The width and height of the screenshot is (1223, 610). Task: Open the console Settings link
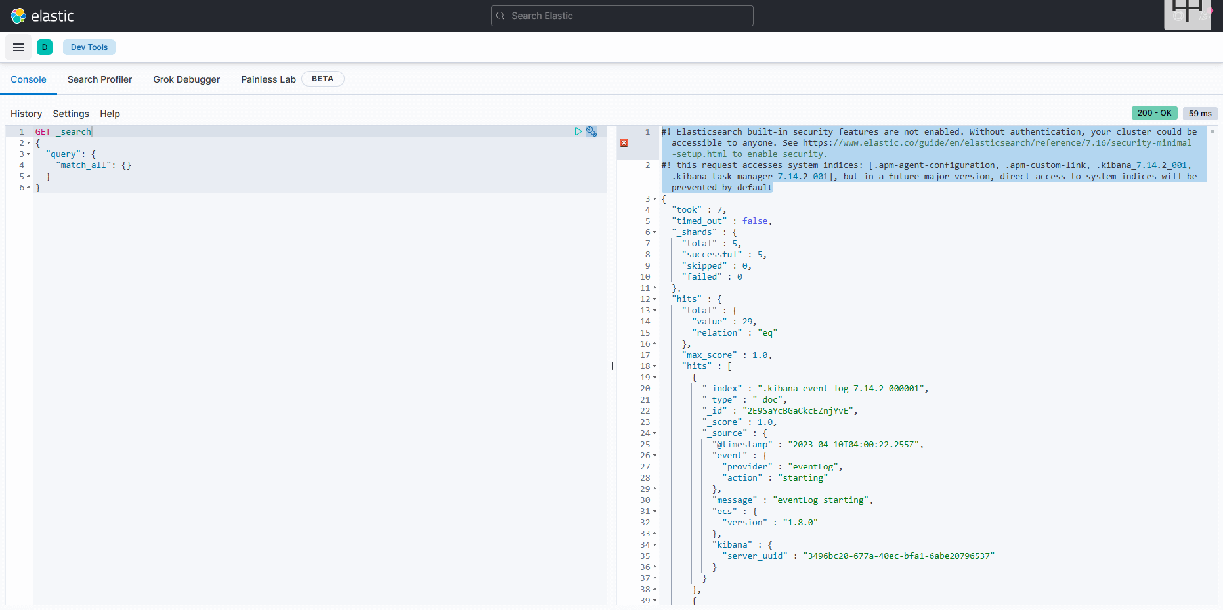point(71,114)
